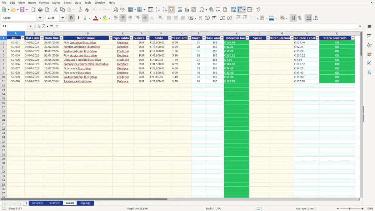
Task: Insert a hyperlink icon
Action: coord(211,10)
